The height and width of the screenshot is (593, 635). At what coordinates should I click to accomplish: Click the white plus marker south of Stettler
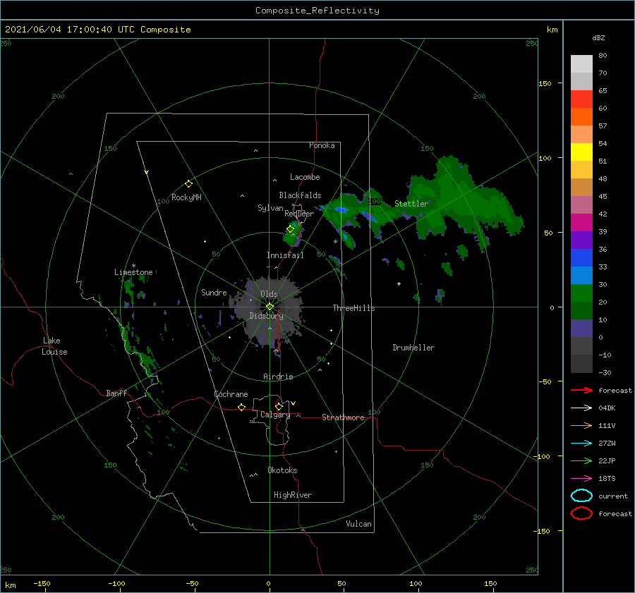pyautogui.click(x=399, y=283)
